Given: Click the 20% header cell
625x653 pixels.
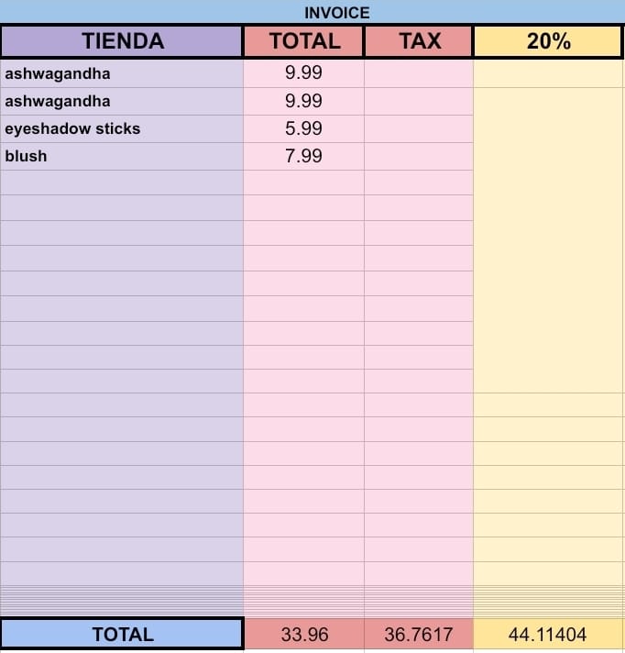Looking at the screenshot, I should [x=548, y=40].
